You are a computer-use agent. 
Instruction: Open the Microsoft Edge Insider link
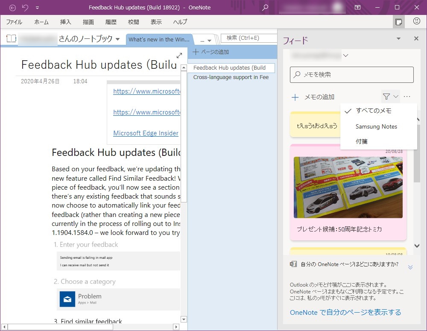click(x=146, y=133)
